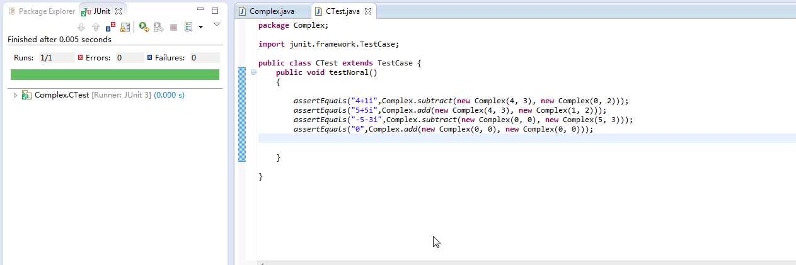
Task: Click the assertEquals "-5-3i" line
Action: (x=463, y=120)
